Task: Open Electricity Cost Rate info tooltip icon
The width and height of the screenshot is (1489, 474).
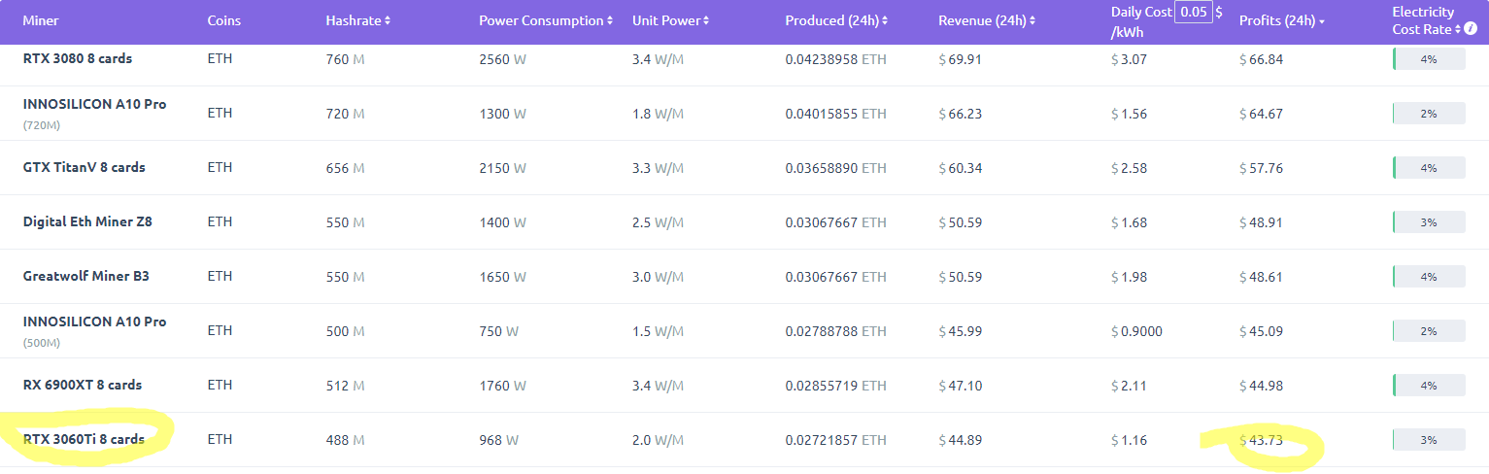Action: tap(1472, 30)
